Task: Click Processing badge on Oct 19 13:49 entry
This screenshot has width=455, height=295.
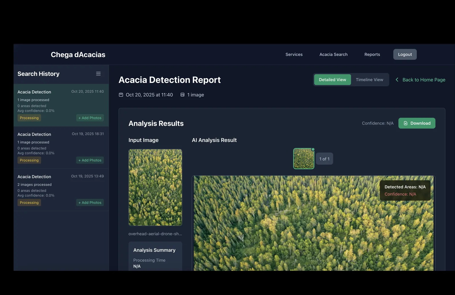Action: (x=29, y=202)
